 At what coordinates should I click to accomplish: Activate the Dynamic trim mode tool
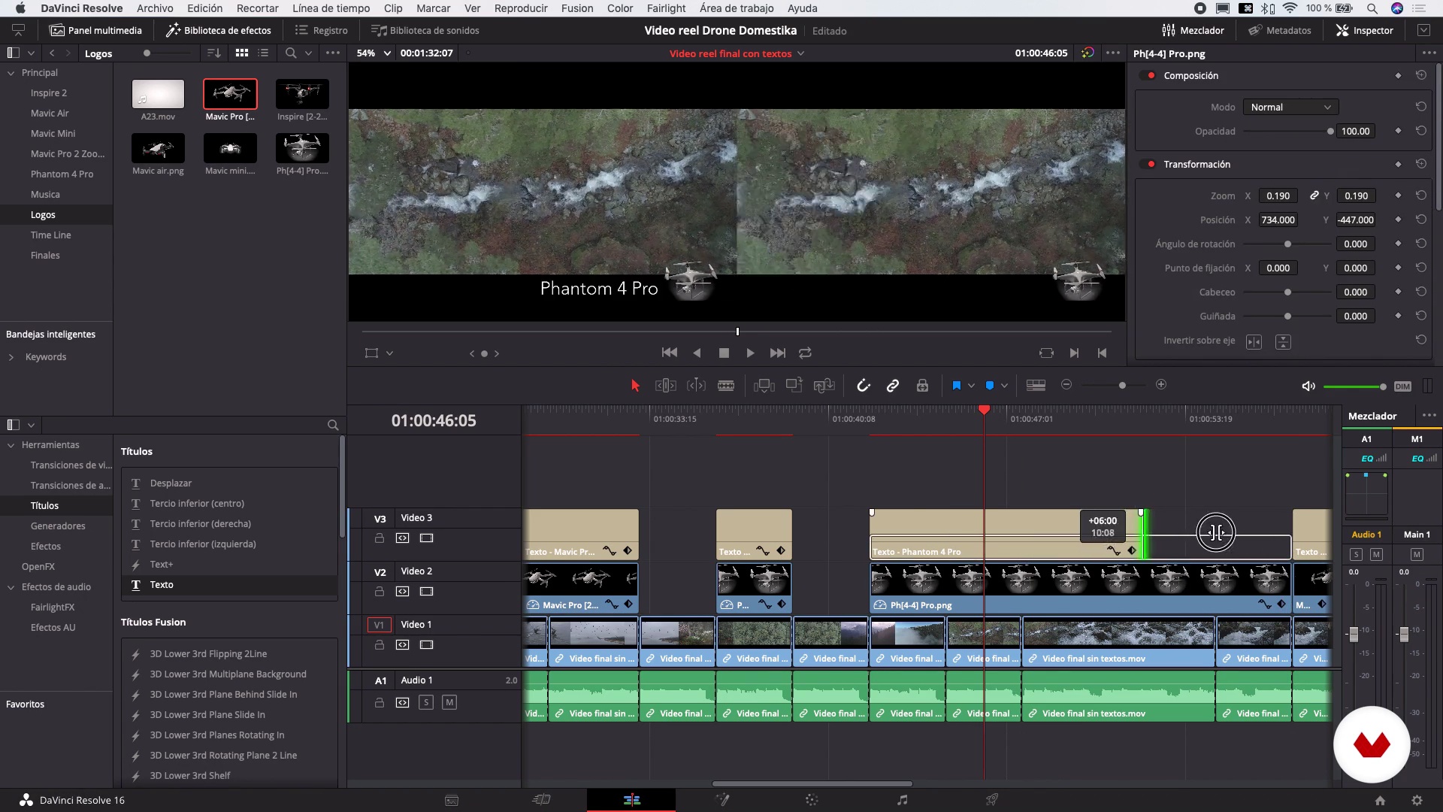click(x=697, y=386)
